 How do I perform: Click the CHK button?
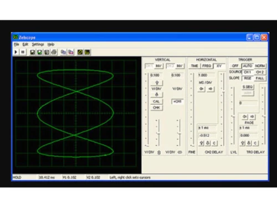click(156, 108)
